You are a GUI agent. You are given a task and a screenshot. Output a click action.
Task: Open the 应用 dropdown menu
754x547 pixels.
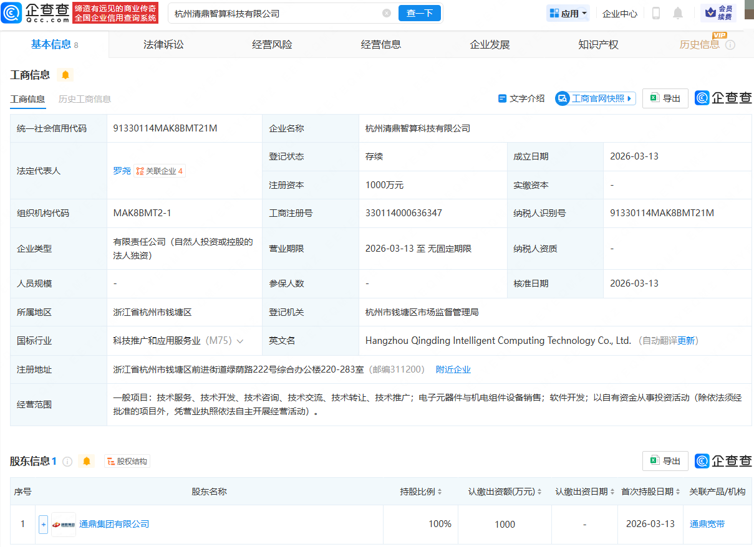pyautogui.click(x=568, y=12)
